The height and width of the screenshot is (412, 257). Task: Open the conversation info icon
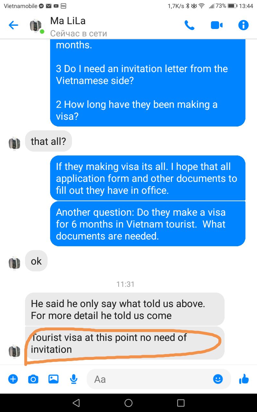coord(244,25)
